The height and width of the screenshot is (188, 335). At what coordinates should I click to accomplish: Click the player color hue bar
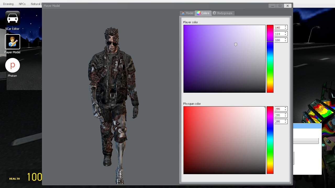(x=270, y=59)
